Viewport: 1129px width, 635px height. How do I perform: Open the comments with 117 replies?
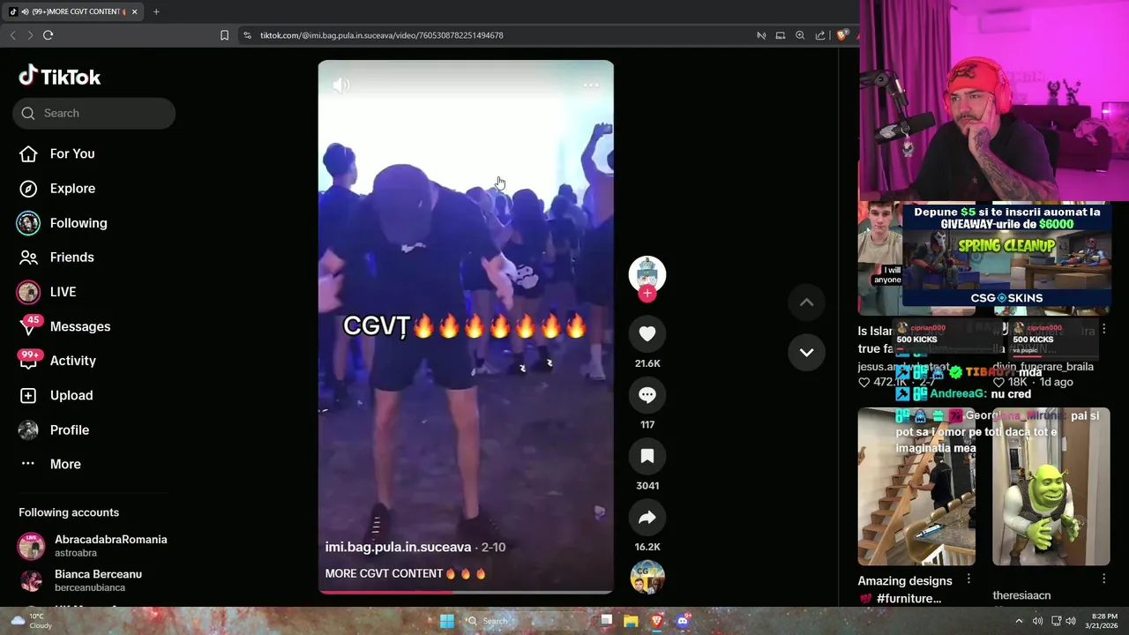647,395
